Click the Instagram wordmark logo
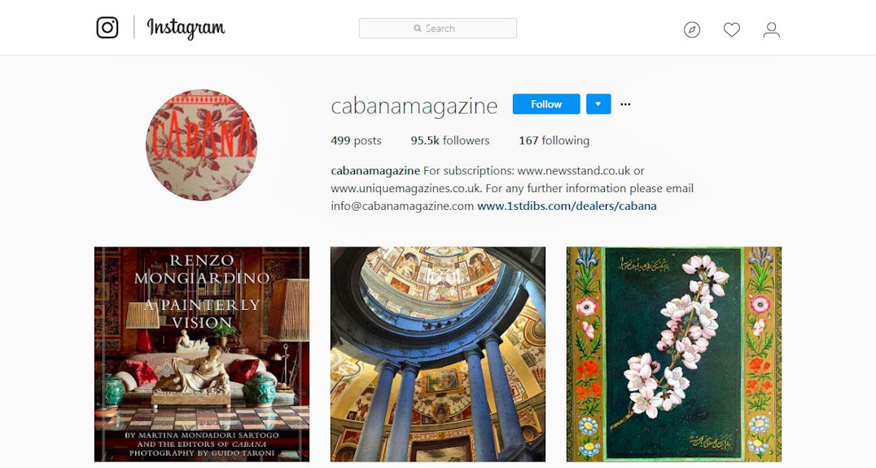 tap(186, 28)
